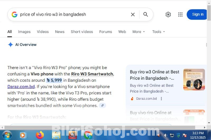Switch to the Images tab
The width and height of the screenshot is (211, 140).
click(24, 32)
